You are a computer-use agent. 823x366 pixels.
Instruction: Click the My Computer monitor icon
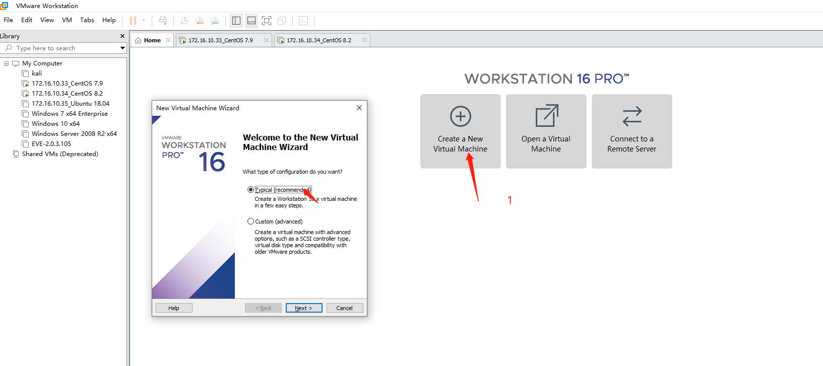coord(16,63)
